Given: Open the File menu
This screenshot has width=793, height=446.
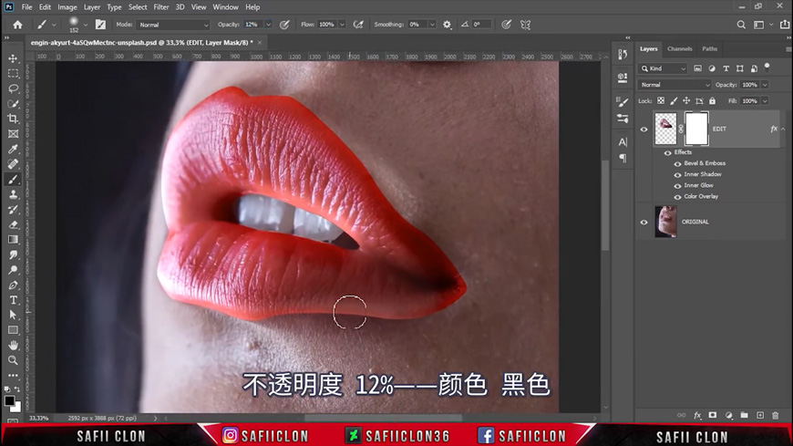Looking at the screenshot, I should (x=26, y=7).
